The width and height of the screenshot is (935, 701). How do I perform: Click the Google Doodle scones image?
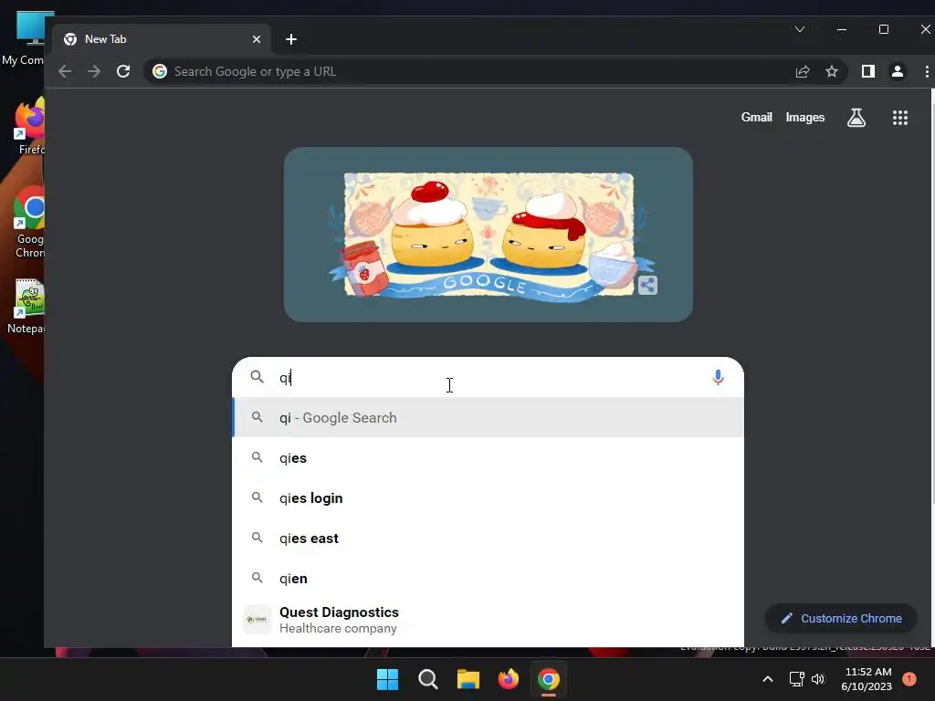pos(489,235)
